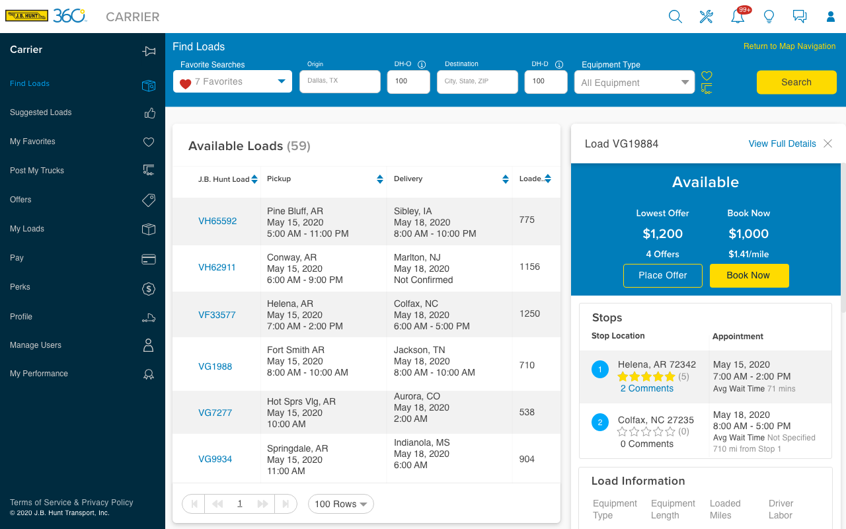Click the Destination City, State, ZIP field

477,81
